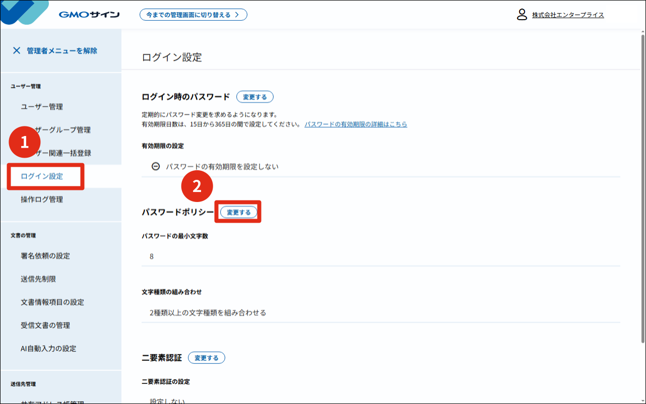646x404 pixels.
Task: Click the user account avatar icon
Action: point(522,15)
